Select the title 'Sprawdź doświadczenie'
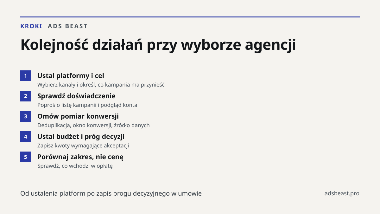This screenshot has height=214, width=380. [76, 96]
